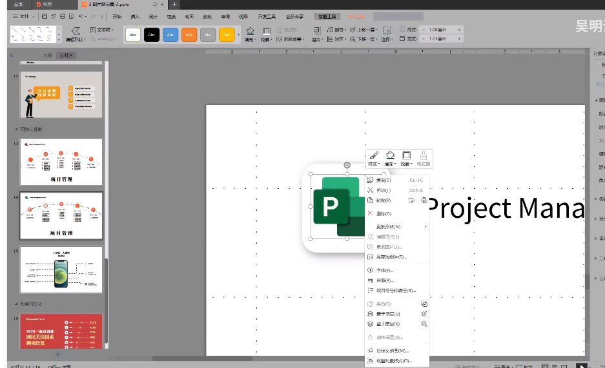The width and height of the screenshot is (605, 368).
Task: Click the Undo arrow icon
Action: 81,16
